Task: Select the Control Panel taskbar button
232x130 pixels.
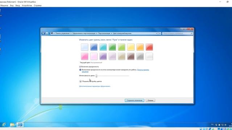Action: coord(20,125)
